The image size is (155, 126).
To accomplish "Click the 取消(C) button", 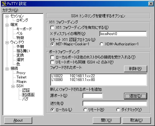I will pos(137,120).
